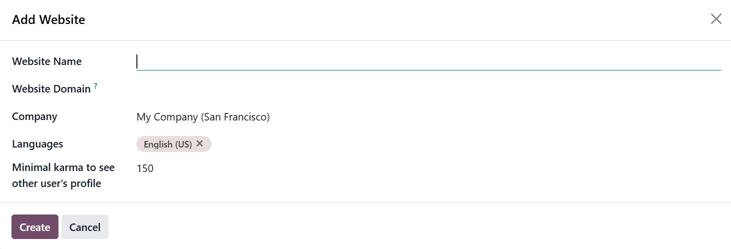The height and width of the screenshot is (249, 731).
Task: Focus the Website Name text field
Action: pyautogui.click(x=428, y=61)
